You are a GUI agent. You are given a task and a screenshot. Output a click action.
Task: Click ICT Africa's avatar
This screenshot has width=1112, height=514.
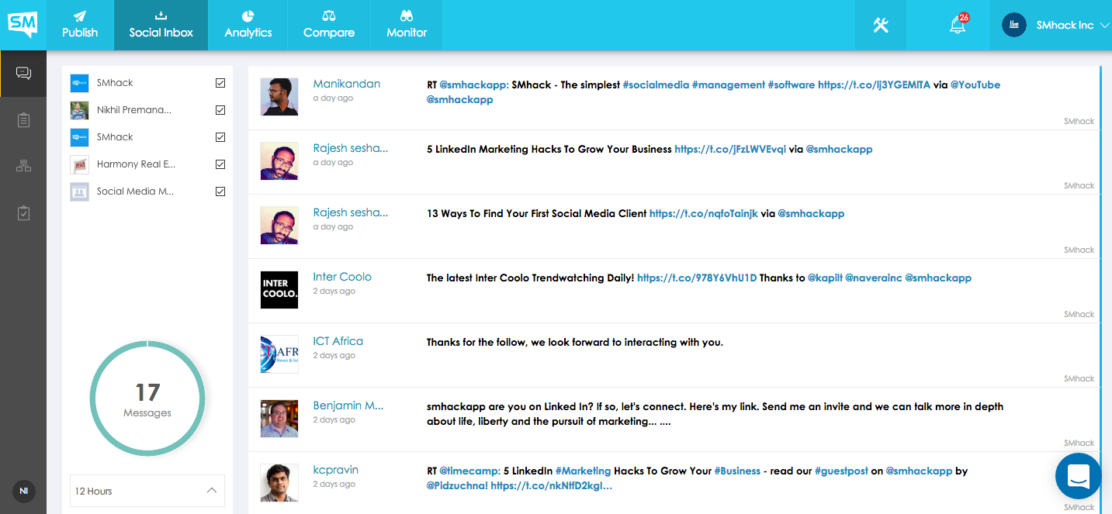click(x=279, y=354)
